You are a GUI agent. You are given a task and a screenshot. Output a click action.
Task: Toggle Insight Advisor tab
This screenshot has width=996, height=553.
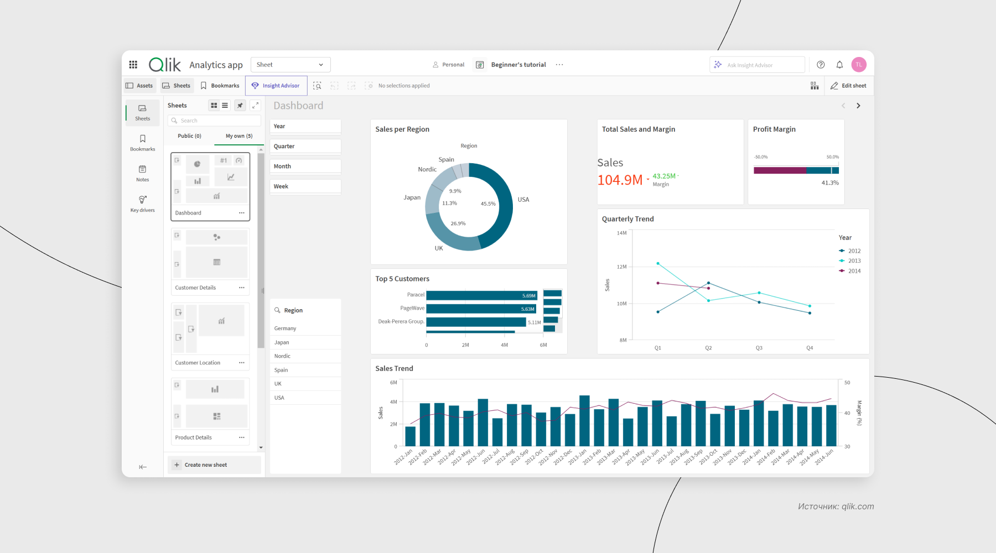(x=276, y=86)
